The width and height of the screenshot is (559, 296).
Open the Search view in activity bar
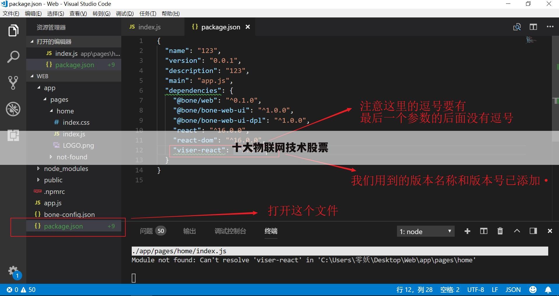(13, 57)
